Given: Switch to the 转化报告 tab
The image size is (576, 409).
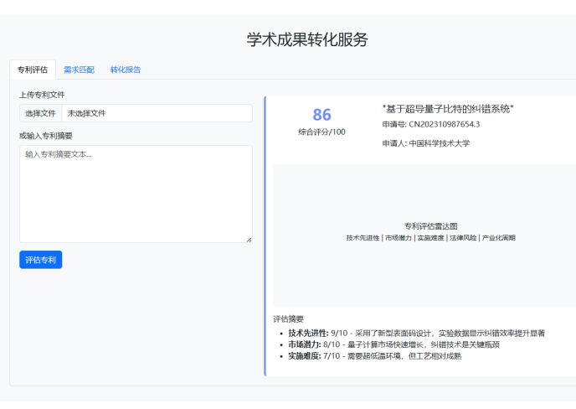Looking at the screenshot, I should coord(126,70).
